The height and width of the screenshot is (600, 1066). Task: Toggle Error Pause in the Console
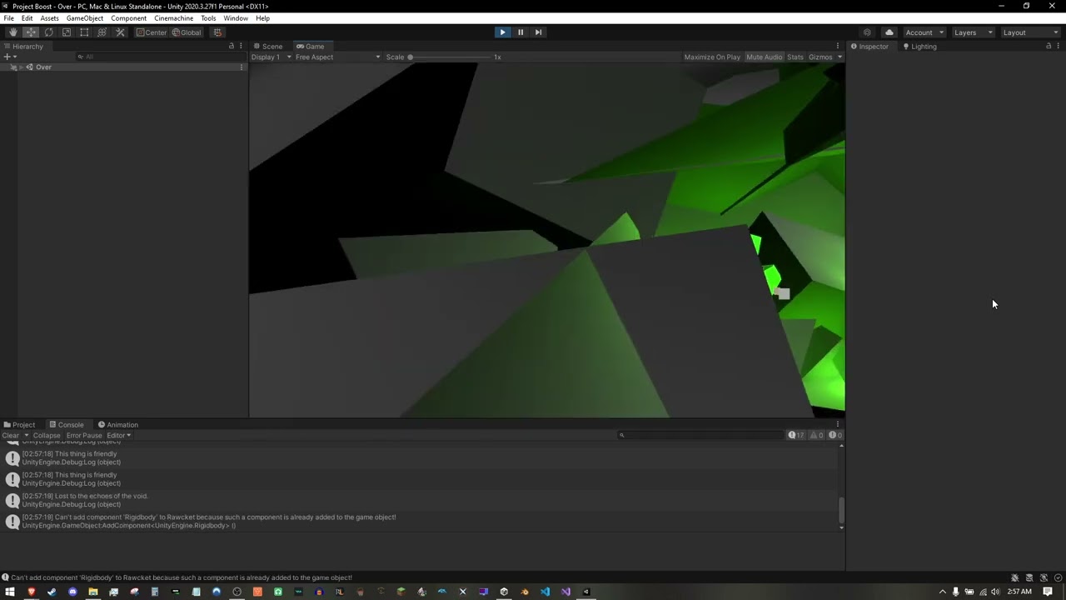pyautogui.click(x=84, y=435)
